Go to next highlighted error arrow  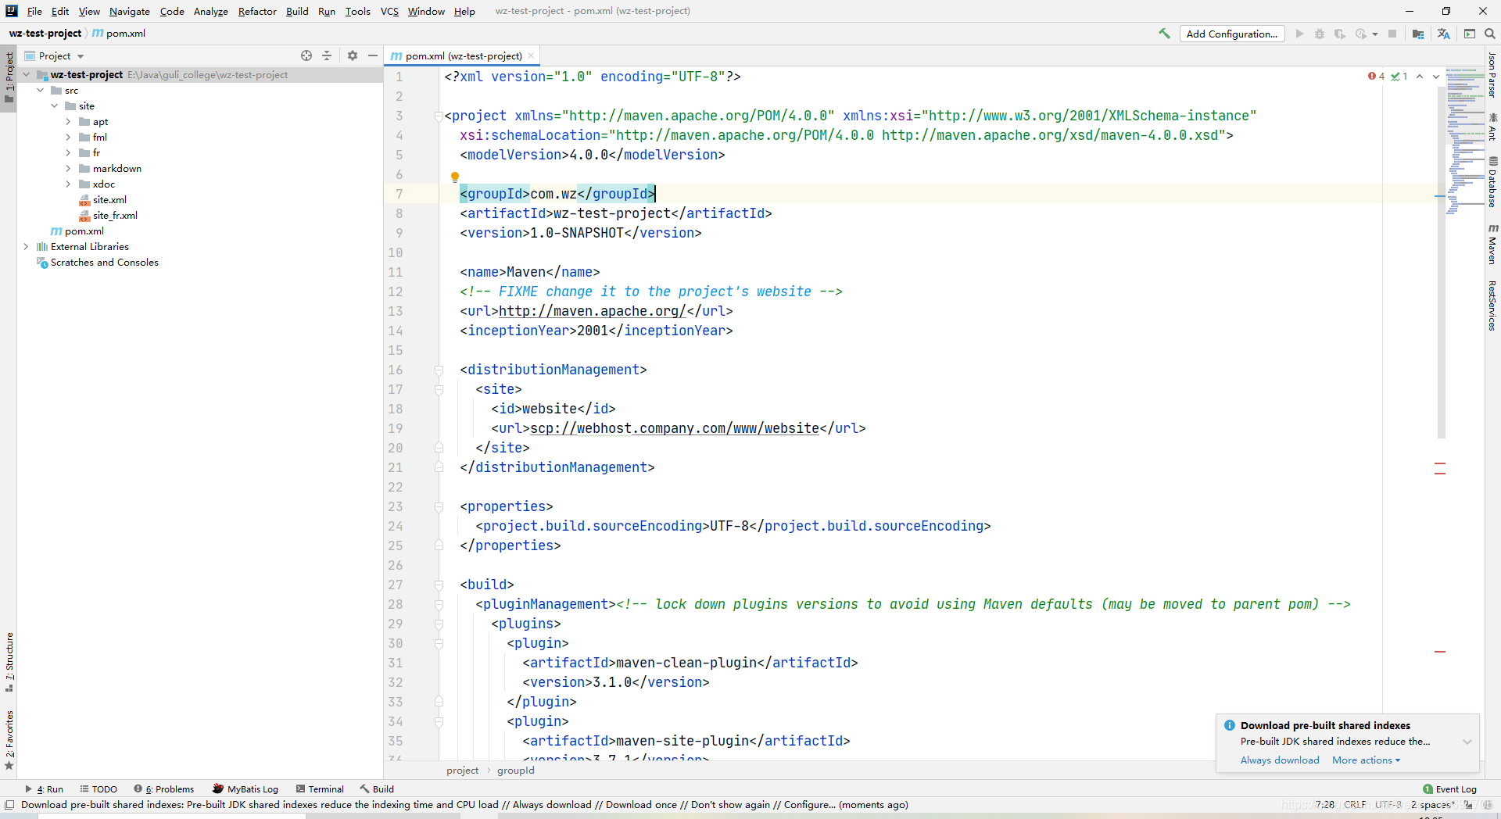1436,76
